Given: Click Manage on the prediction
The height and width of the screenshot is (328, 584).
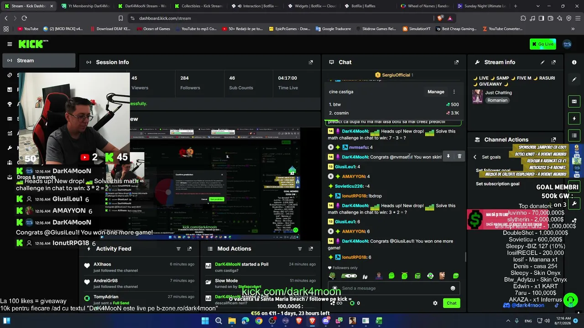Looking at the screenshot, I should pos(436,92).
